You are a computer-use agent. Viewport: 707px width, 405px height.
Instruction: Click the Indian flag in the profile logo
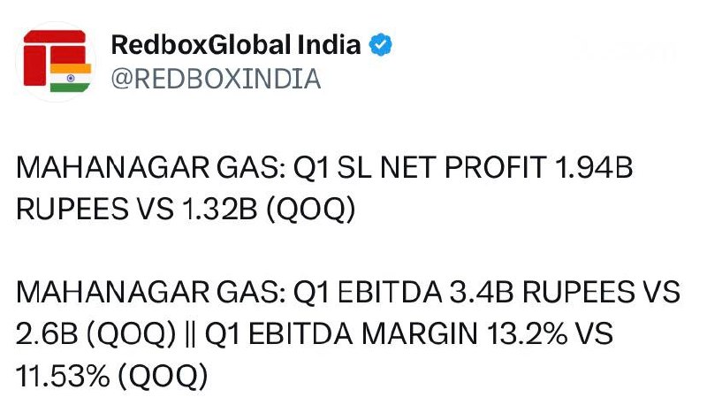71,78
